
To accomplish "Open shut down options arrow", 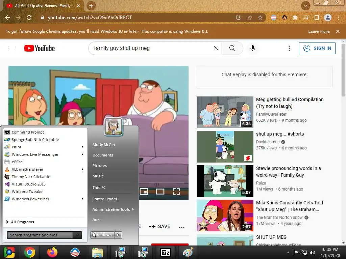I will tap(118, 235).
